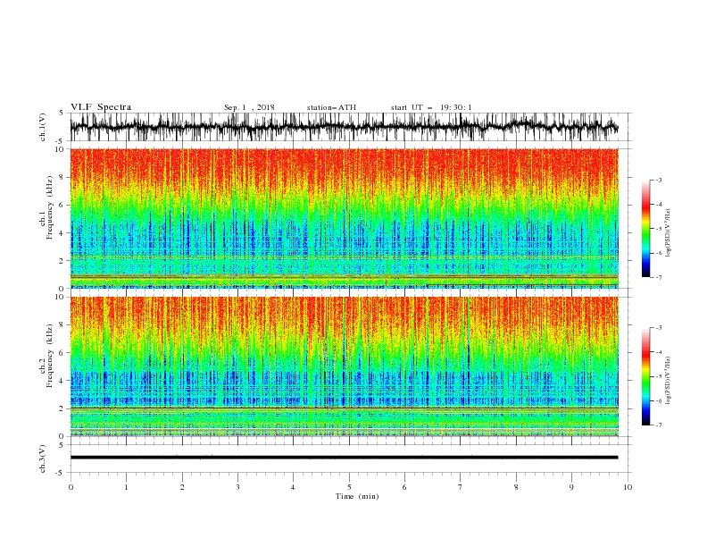The image size is (707, 547).
Task: Click the "start UT = 19:30:1" text
Action: click(x=431, y=107)
